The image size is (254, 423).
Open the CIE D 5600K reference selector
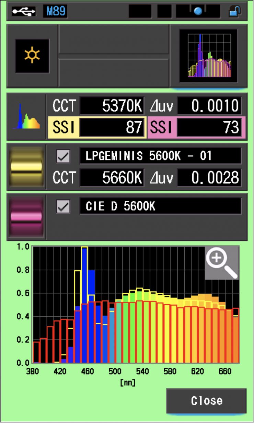(x=160, y=206)
